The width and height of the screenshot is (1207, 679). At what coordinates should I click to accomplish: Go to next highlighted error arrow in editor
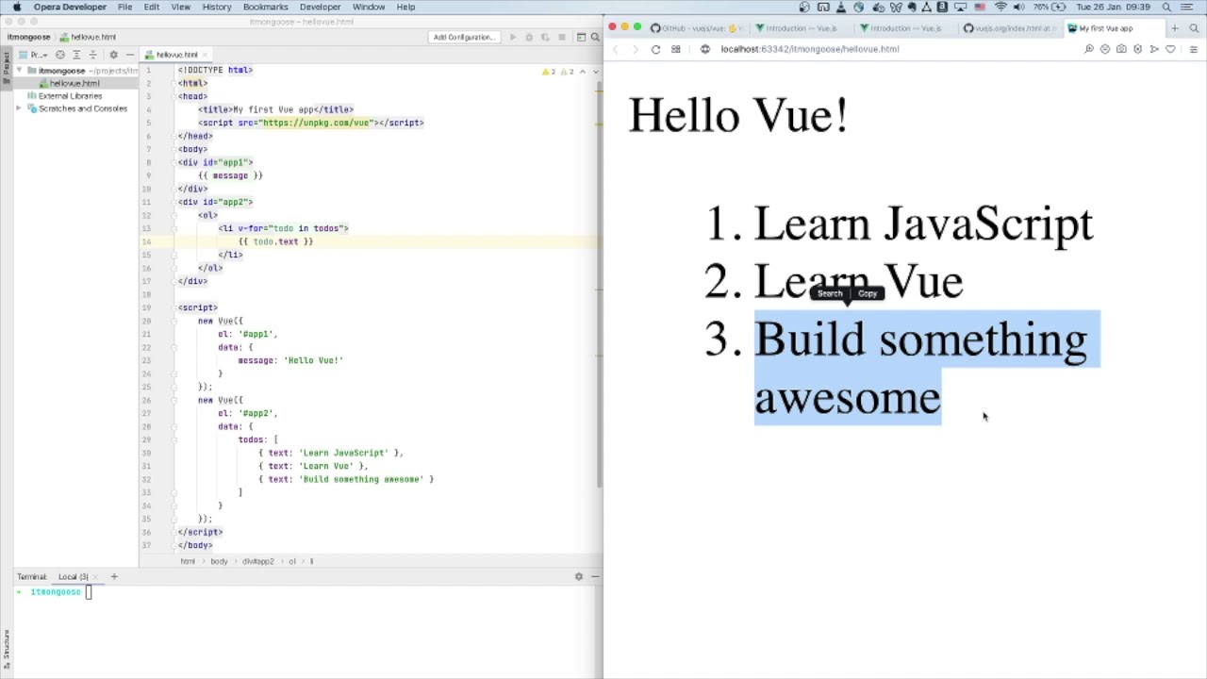click(594, 72)
